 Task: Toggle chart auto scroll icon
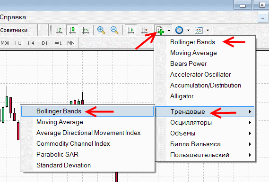(130, 30)
